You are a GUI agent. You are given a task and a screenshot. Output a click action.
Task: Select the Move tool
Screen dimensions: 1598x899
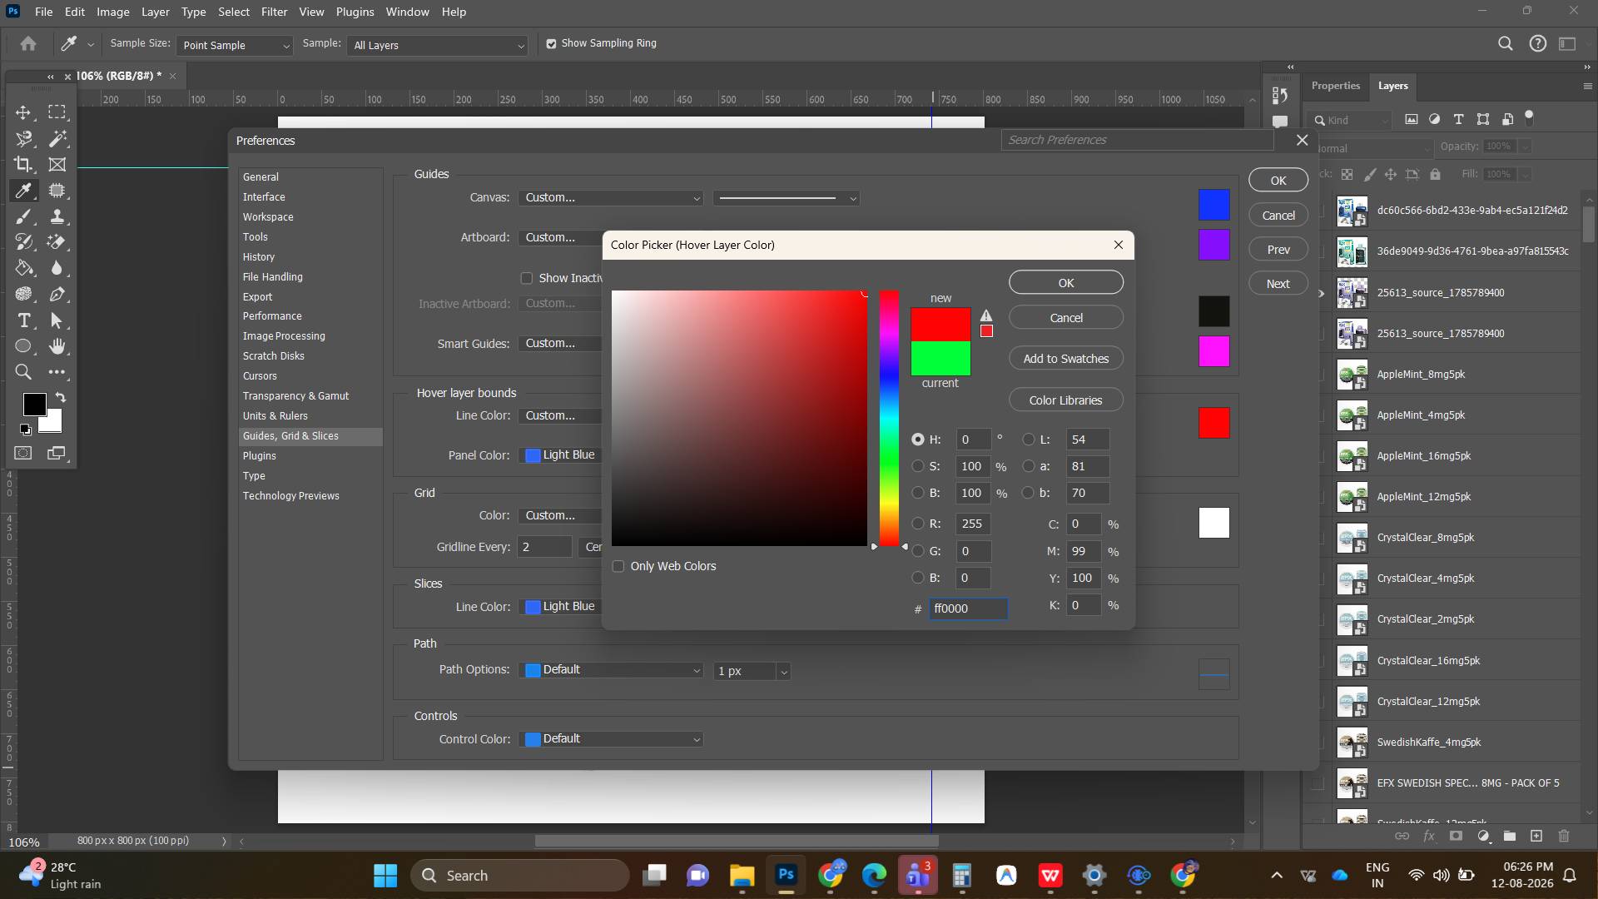23,112
